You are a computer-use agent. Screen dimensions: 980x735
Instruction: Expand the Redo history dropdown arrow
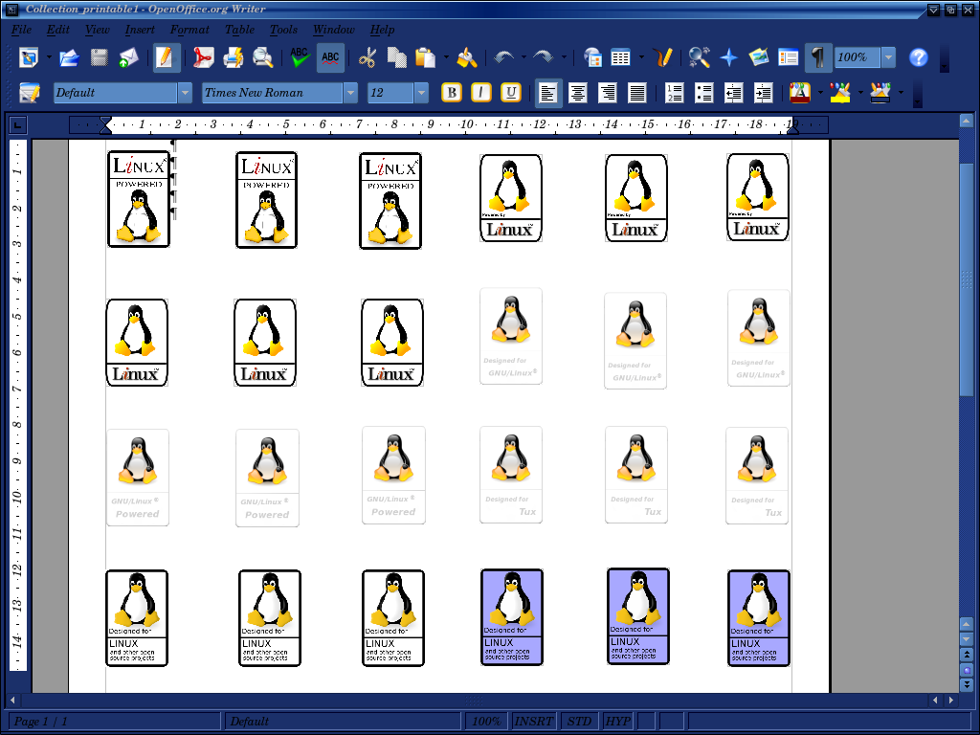(564, 57)
